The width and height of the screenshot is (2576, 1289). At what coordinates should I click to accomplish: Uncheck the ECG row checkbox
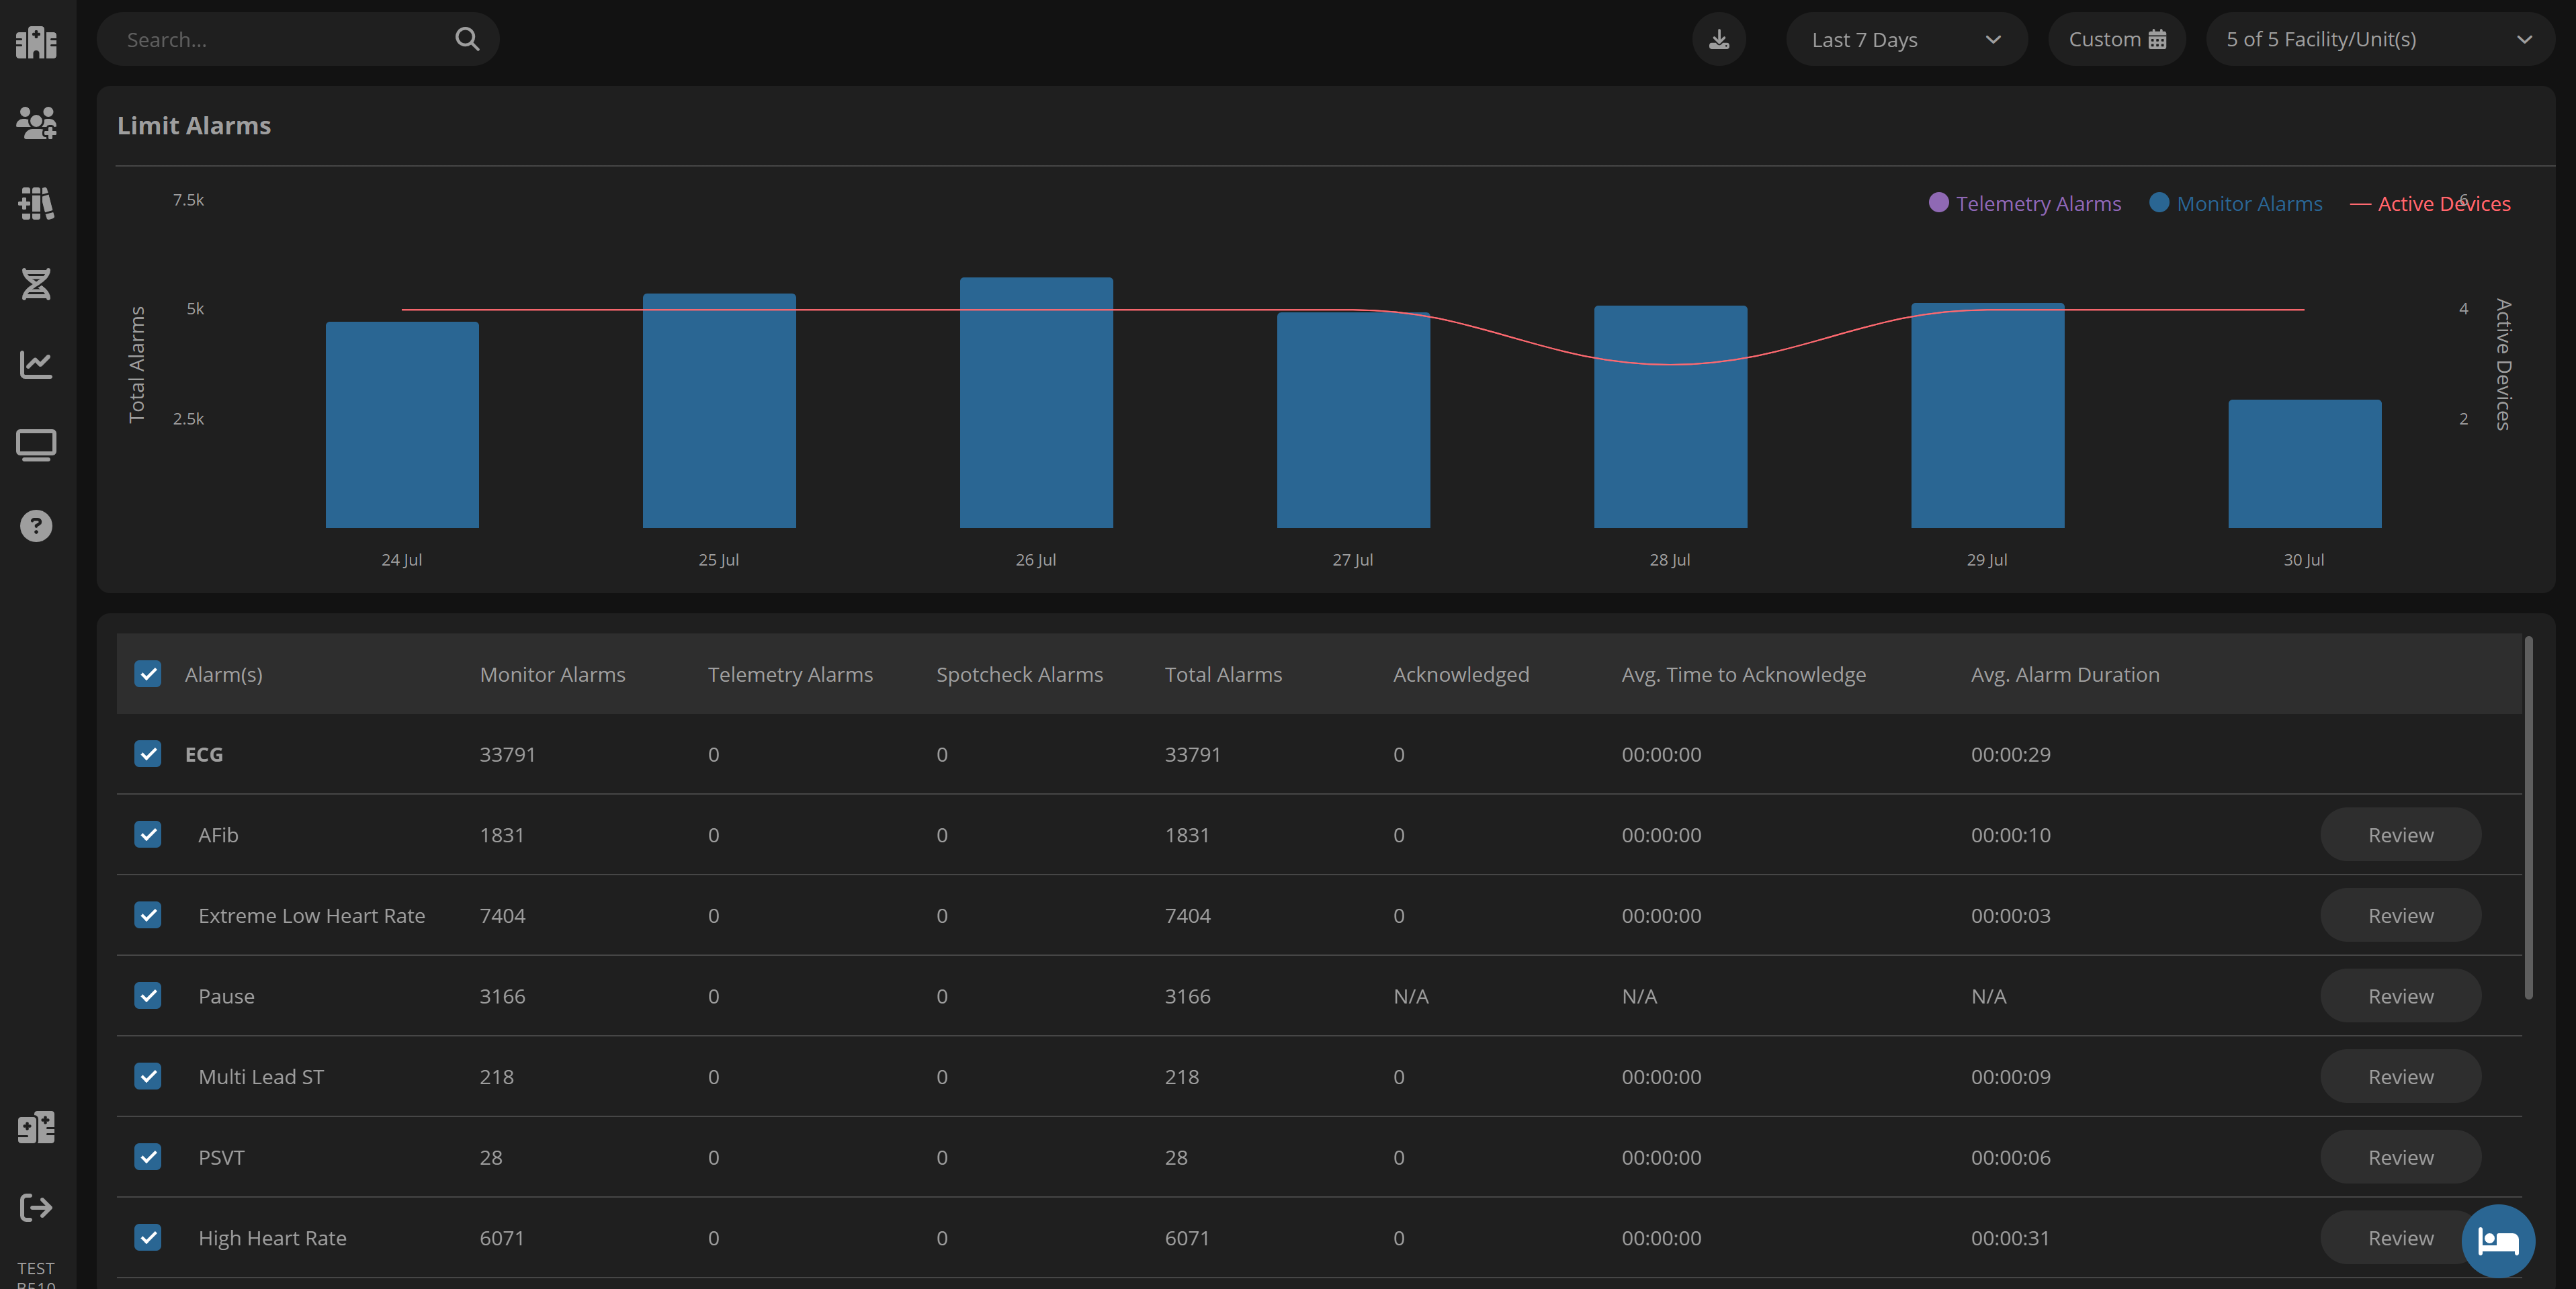(x=148, y=754)
